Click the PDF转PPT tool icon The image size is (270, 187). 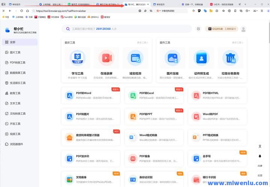point(133,116)
